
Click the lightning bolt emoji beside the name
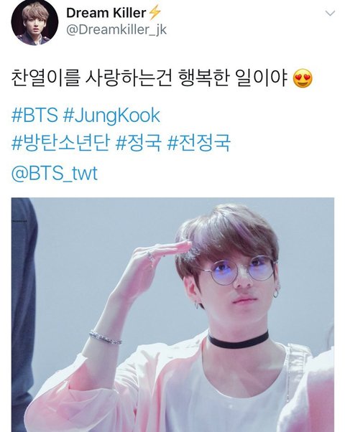click(155, 13)
